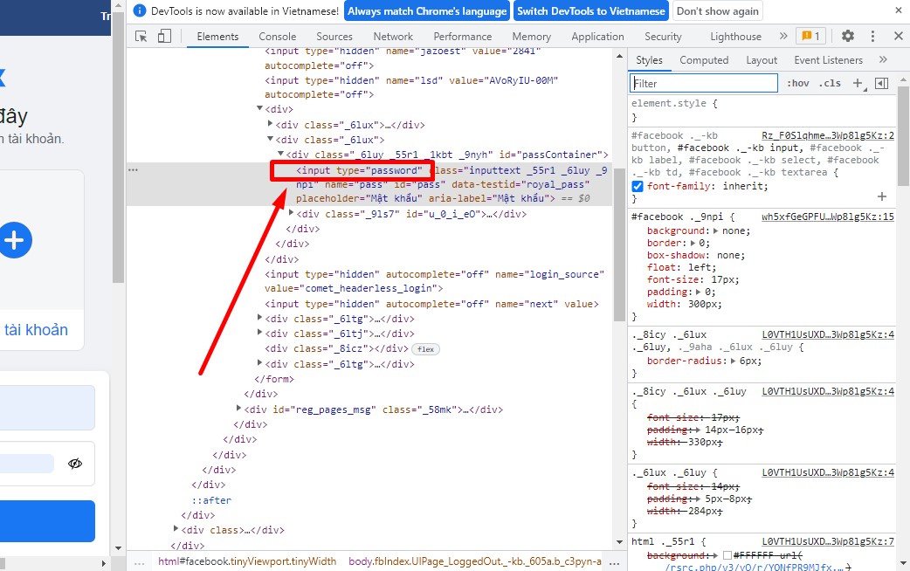The image size is (910, 571).
Task: Open the Memory tab
Action: point(532,36)
